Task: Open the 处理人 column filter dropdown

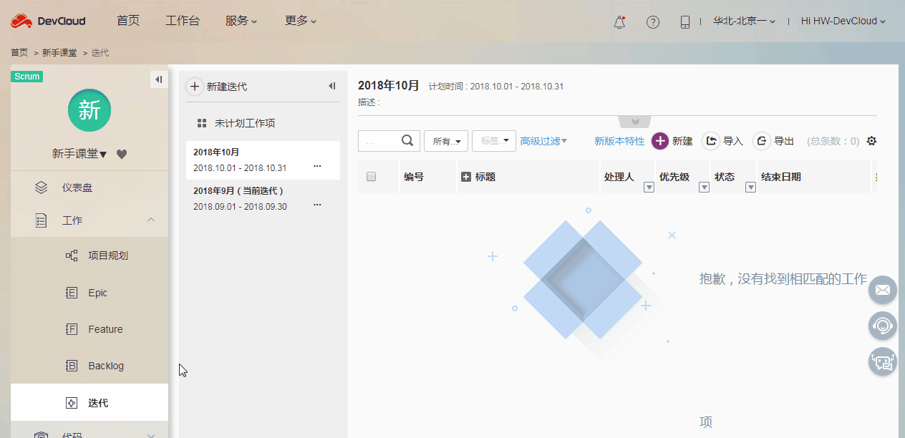Action: [x=649, y=186]
